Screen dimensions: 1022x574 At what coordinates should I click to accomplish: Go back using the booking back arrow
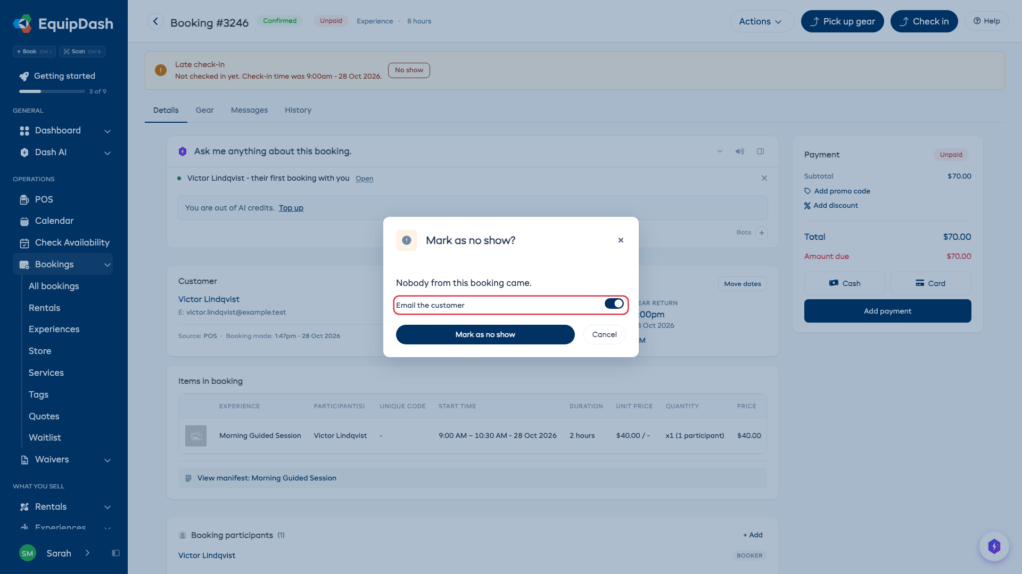pos(155,21)
